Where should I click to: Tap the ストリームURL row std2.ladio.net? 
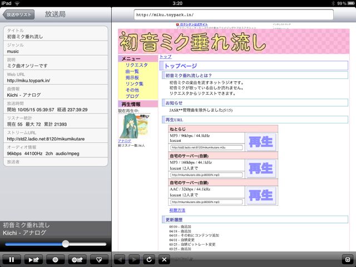tap(56, 136)
